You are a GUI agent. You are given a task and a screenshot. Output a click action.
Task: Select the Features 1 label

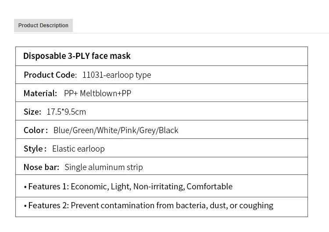tap(48, 186)
